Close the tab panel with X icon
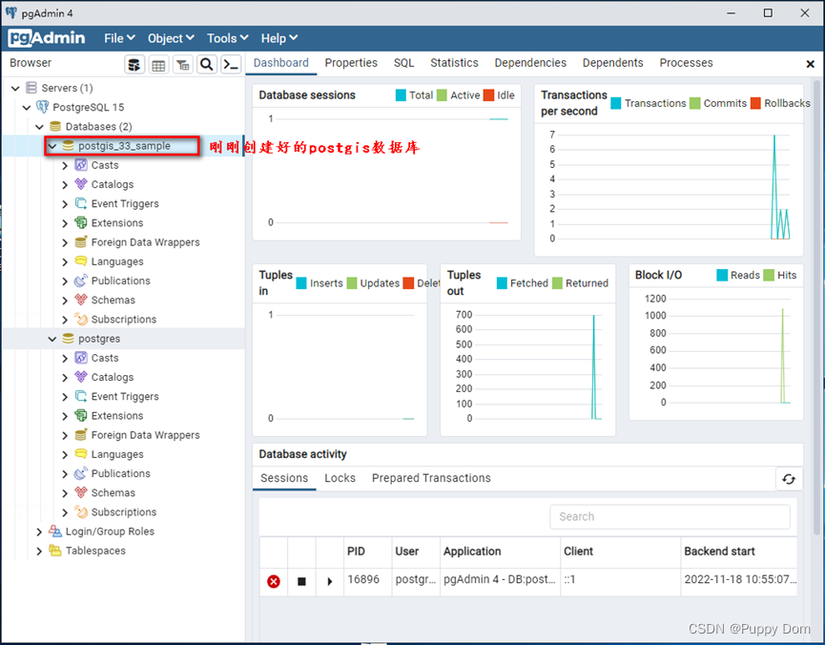Screen dimensions: 825x645 pyautogui.click(x=811, y=64)
